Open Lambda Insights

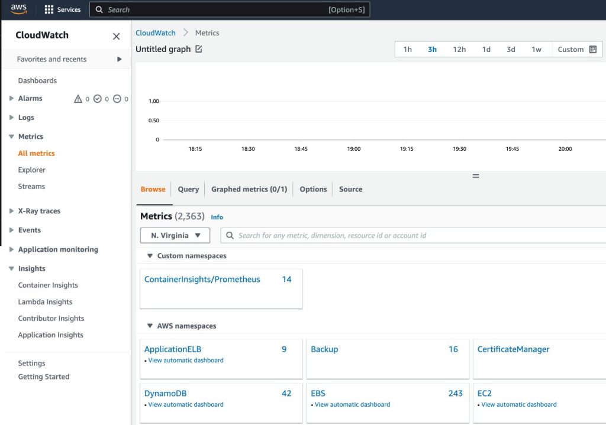[45, 302]
